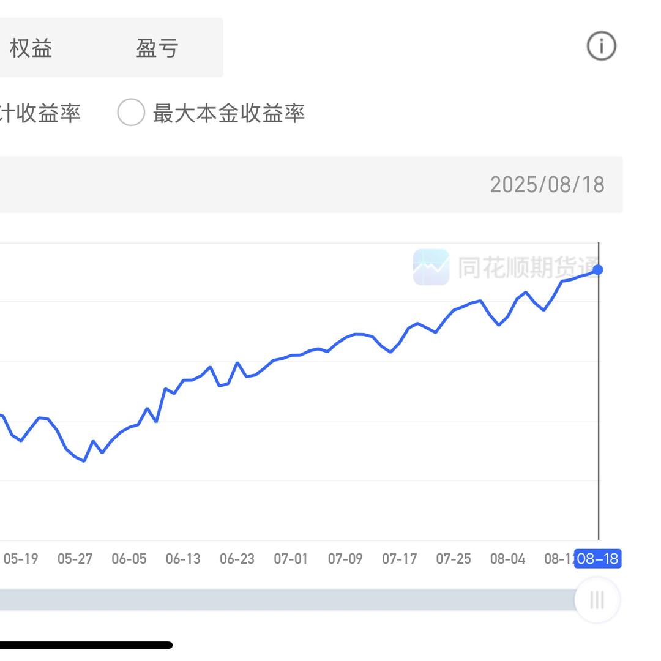Switch to the 权益 tab
The image size is (661, 661).
[31, 48]
